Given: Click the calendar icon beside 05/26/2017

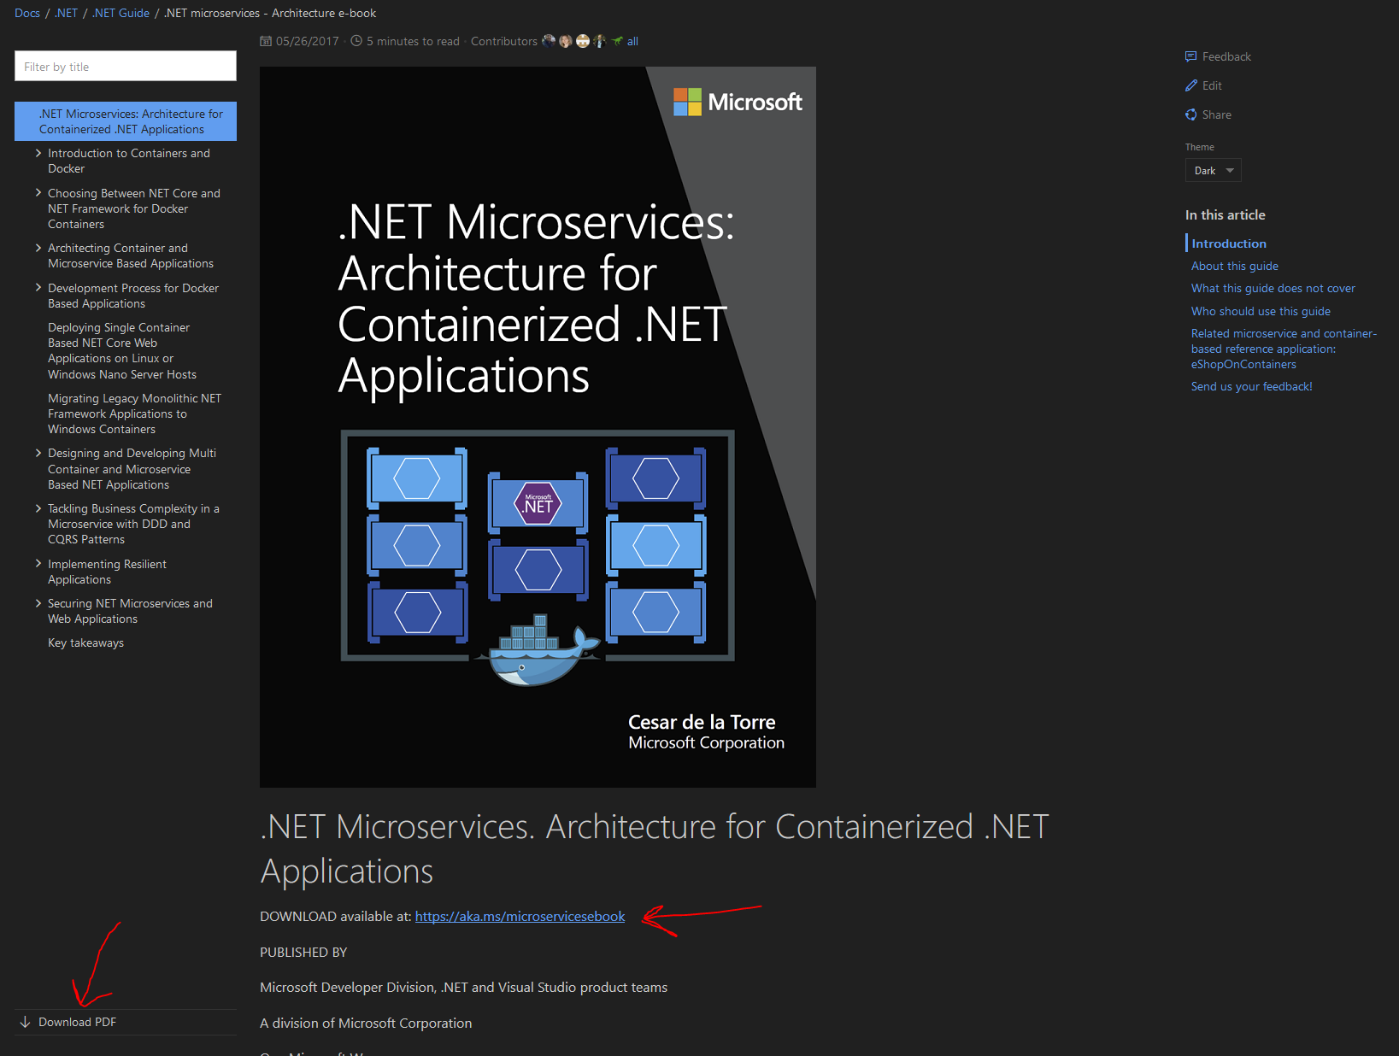Looking at the screenshot, I should 266,41.
